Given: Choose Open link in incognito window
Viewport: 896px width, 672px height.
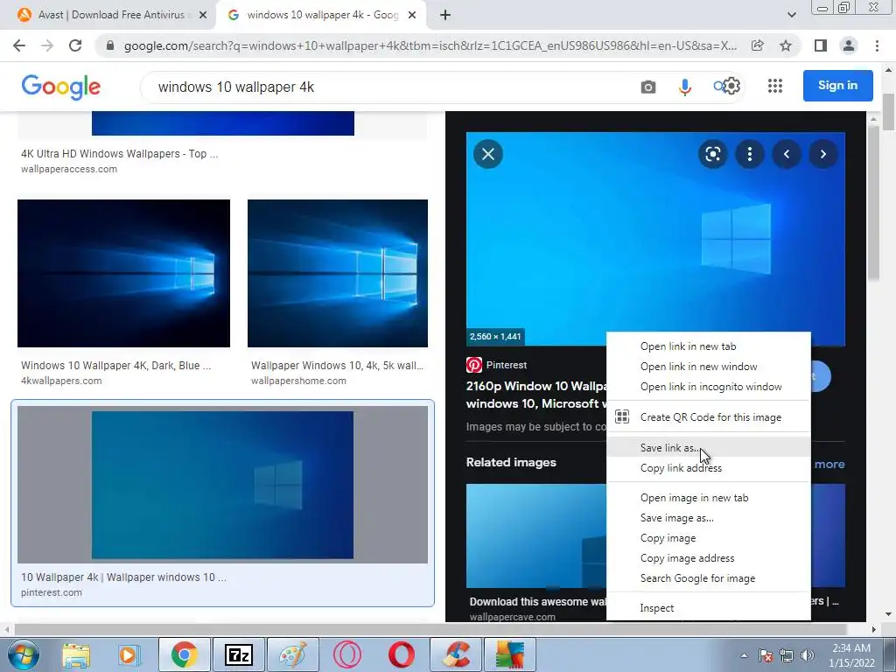Looking at the screenshot, I should (709, 387).
